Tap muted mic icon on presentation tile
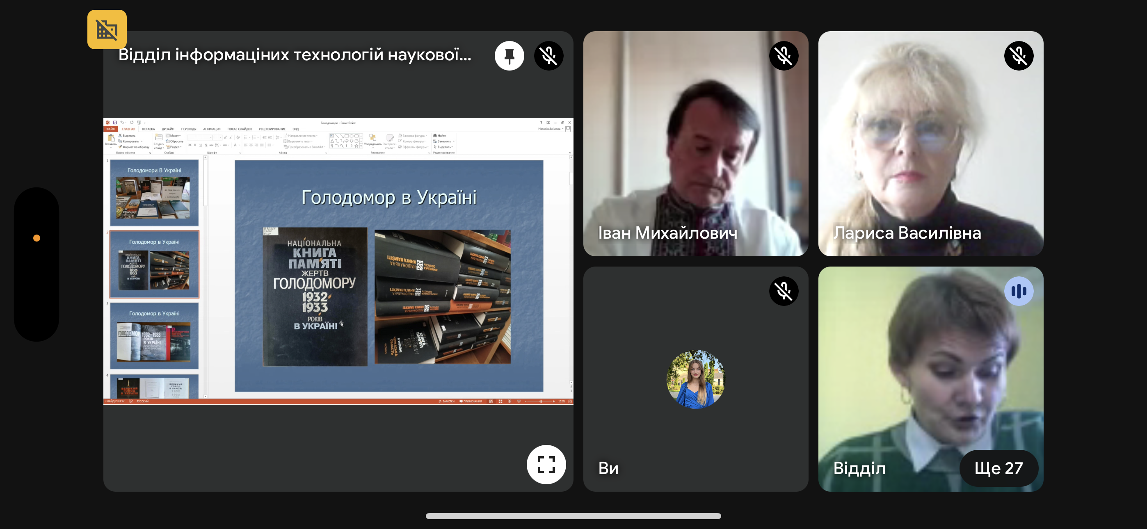 click(548, 56)
